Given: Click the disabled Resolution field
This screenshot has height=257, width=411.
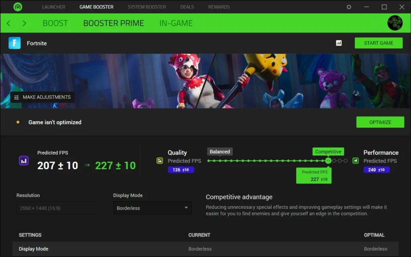Looking at the screenshot, I should coord(55,208).
